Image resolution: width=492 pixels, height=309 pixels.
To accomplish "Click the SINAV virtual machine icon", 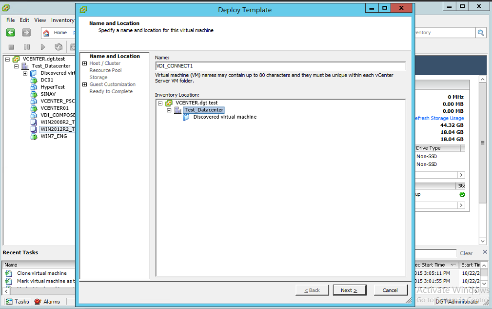I will tap(34, 94).
